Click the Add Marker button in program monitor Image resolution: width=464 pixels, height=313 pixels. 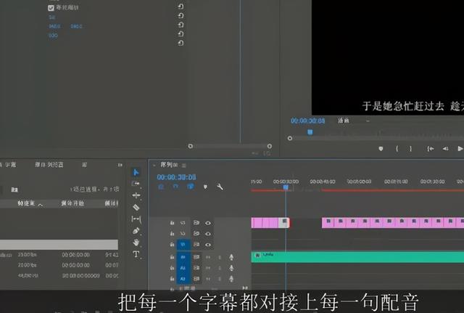(x=381, y=149)
